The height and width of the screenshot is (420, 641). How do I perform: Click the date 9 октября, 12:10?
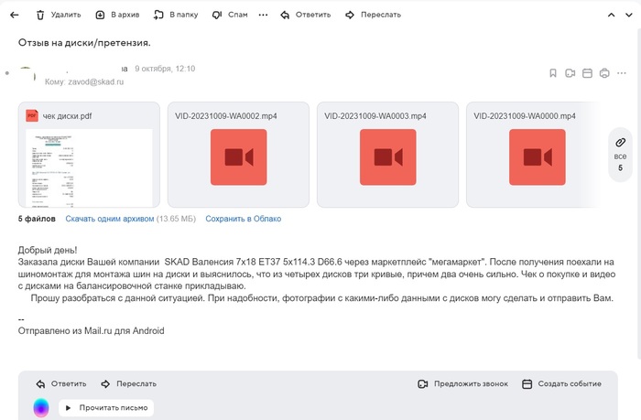[x=165, y=69]
